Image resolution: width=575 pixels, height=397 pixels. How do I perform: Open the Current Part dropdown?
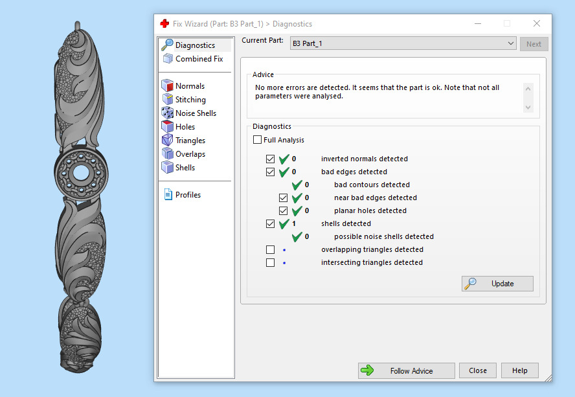pos(403,43)
